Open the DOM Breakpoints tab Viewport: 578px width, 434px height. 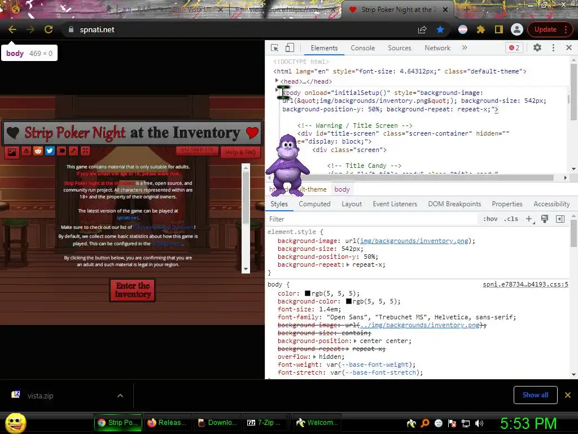(454, 204)
